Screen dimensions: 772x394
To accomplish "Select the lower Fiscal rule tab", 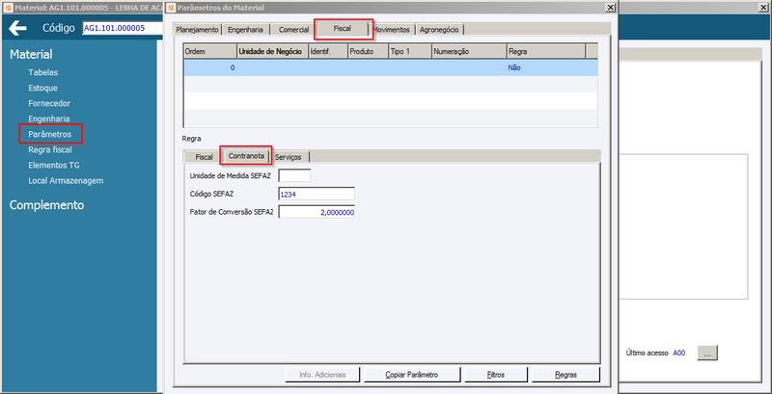I will [204, 157].
